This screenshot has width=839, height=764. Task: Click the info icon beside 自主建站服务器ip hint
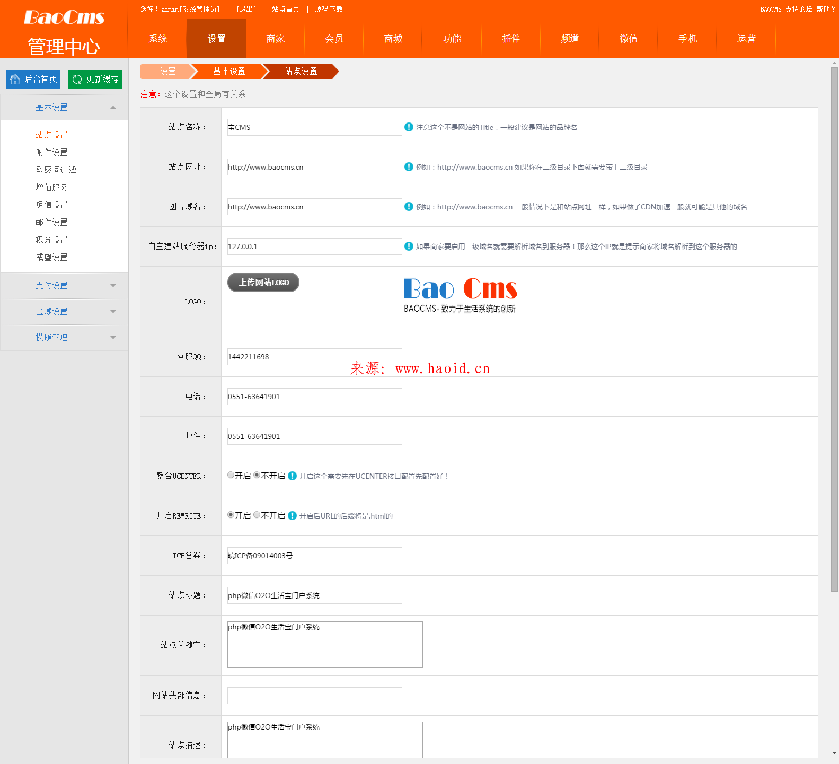click(409, 246)
